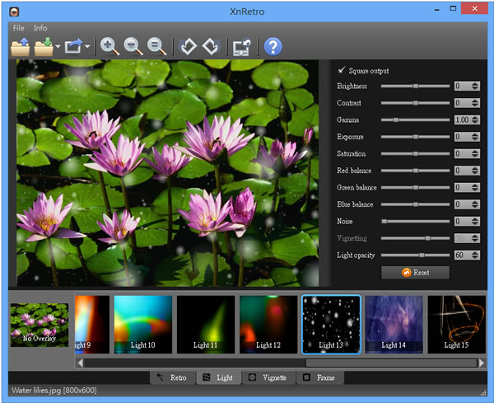Image resolution: width=494 pixels, height=403 pixels.
Task: Open the File menu
Action: [x=19, y=28]
